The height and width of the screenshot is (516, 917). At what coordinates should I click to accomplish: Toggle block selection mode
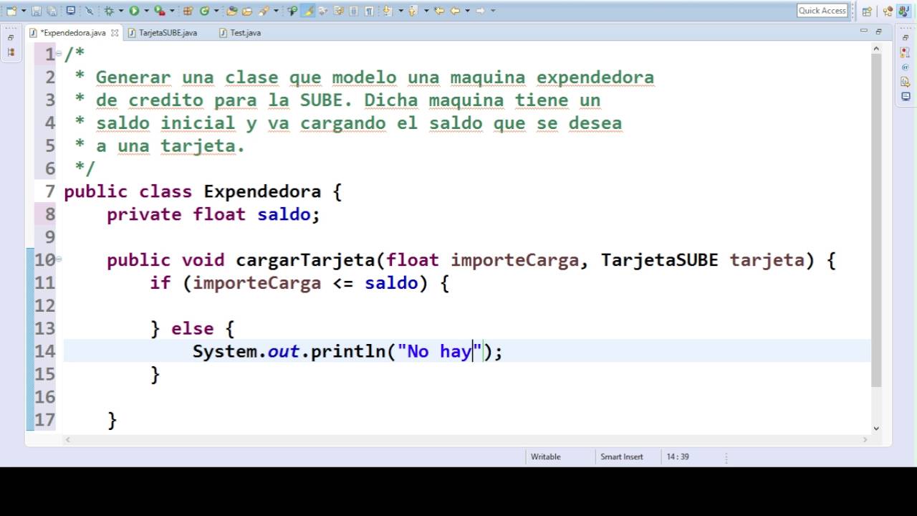coord(353,11)
